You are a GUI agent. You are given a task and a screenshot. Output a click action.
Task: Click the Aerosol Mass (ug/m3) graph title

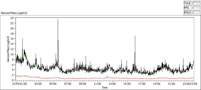(14, 13)
